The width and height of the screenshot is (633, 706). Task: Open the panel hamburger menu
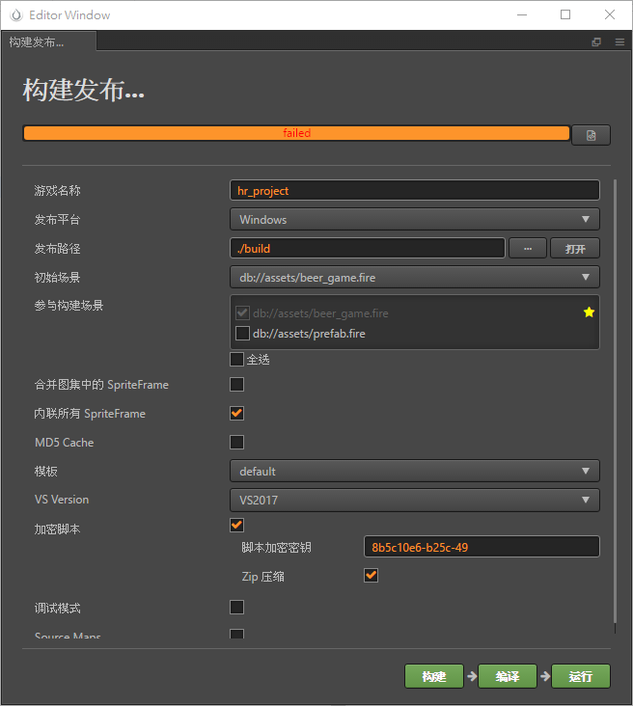pos(619,41)
